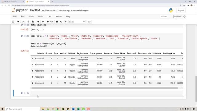Click the Regionname column header
Viewport: 197px width, 111px height.
coord(82,53)
